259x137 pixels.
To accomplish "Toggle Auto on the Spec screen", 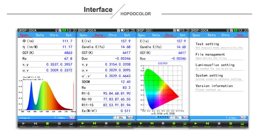I will pyautogui.click(x=72, y=118).
